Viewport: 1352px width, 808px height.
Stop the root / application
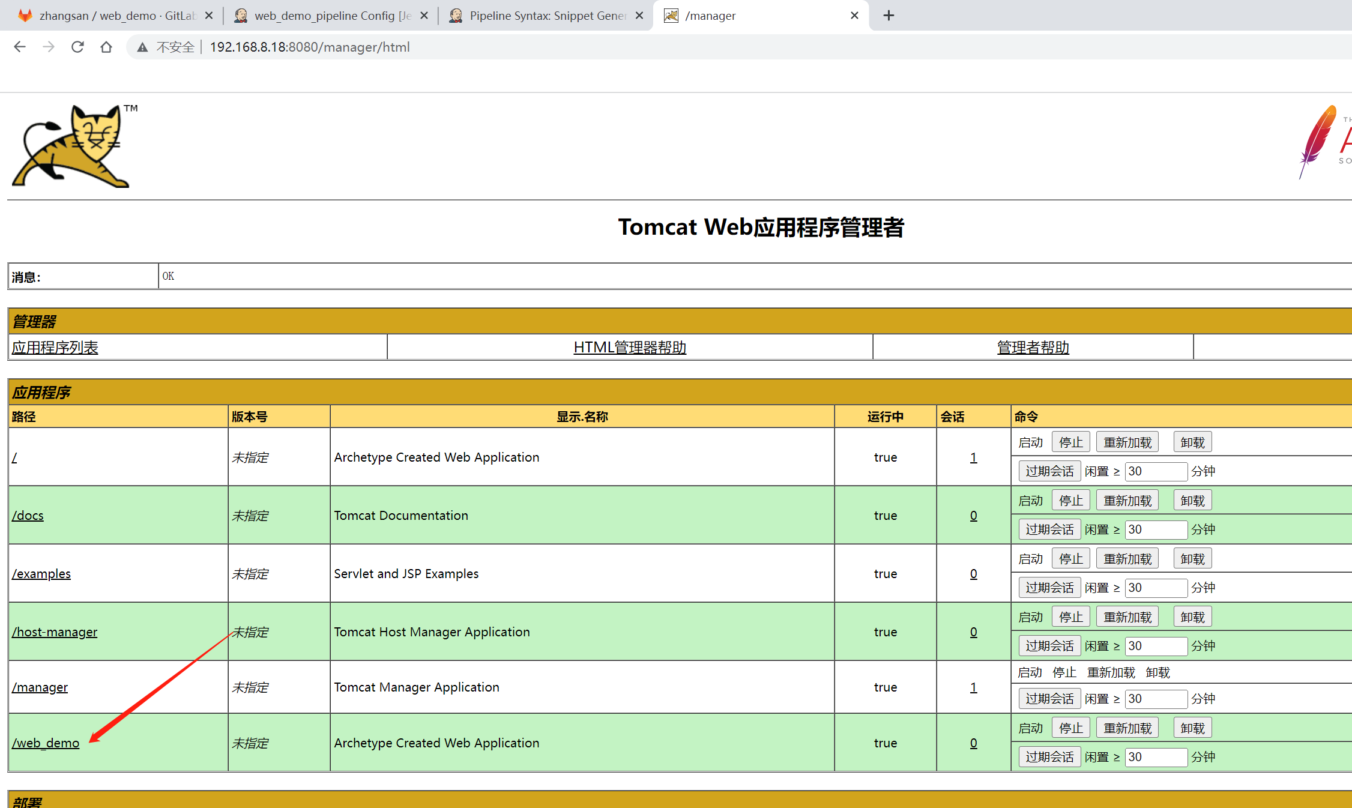(x=1070, y=442)
